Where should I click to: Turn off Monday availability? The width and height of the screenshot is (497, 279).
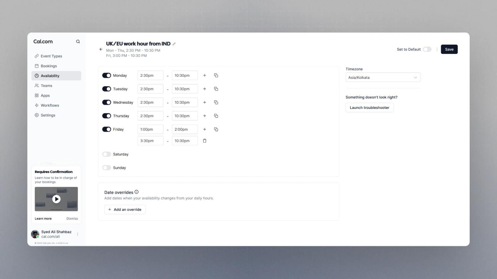coord(107,75)
